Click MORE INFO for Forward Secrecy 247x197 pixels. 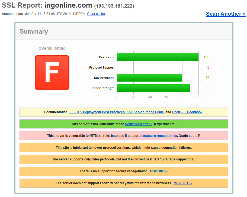click(x=182, y=183)
